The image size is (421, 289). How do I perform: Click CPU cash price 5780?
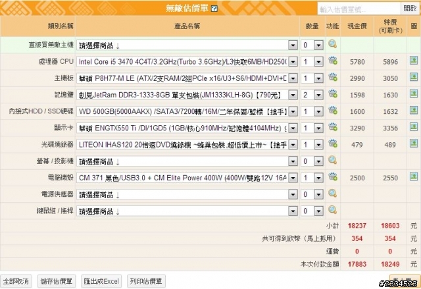click(357, 62)
